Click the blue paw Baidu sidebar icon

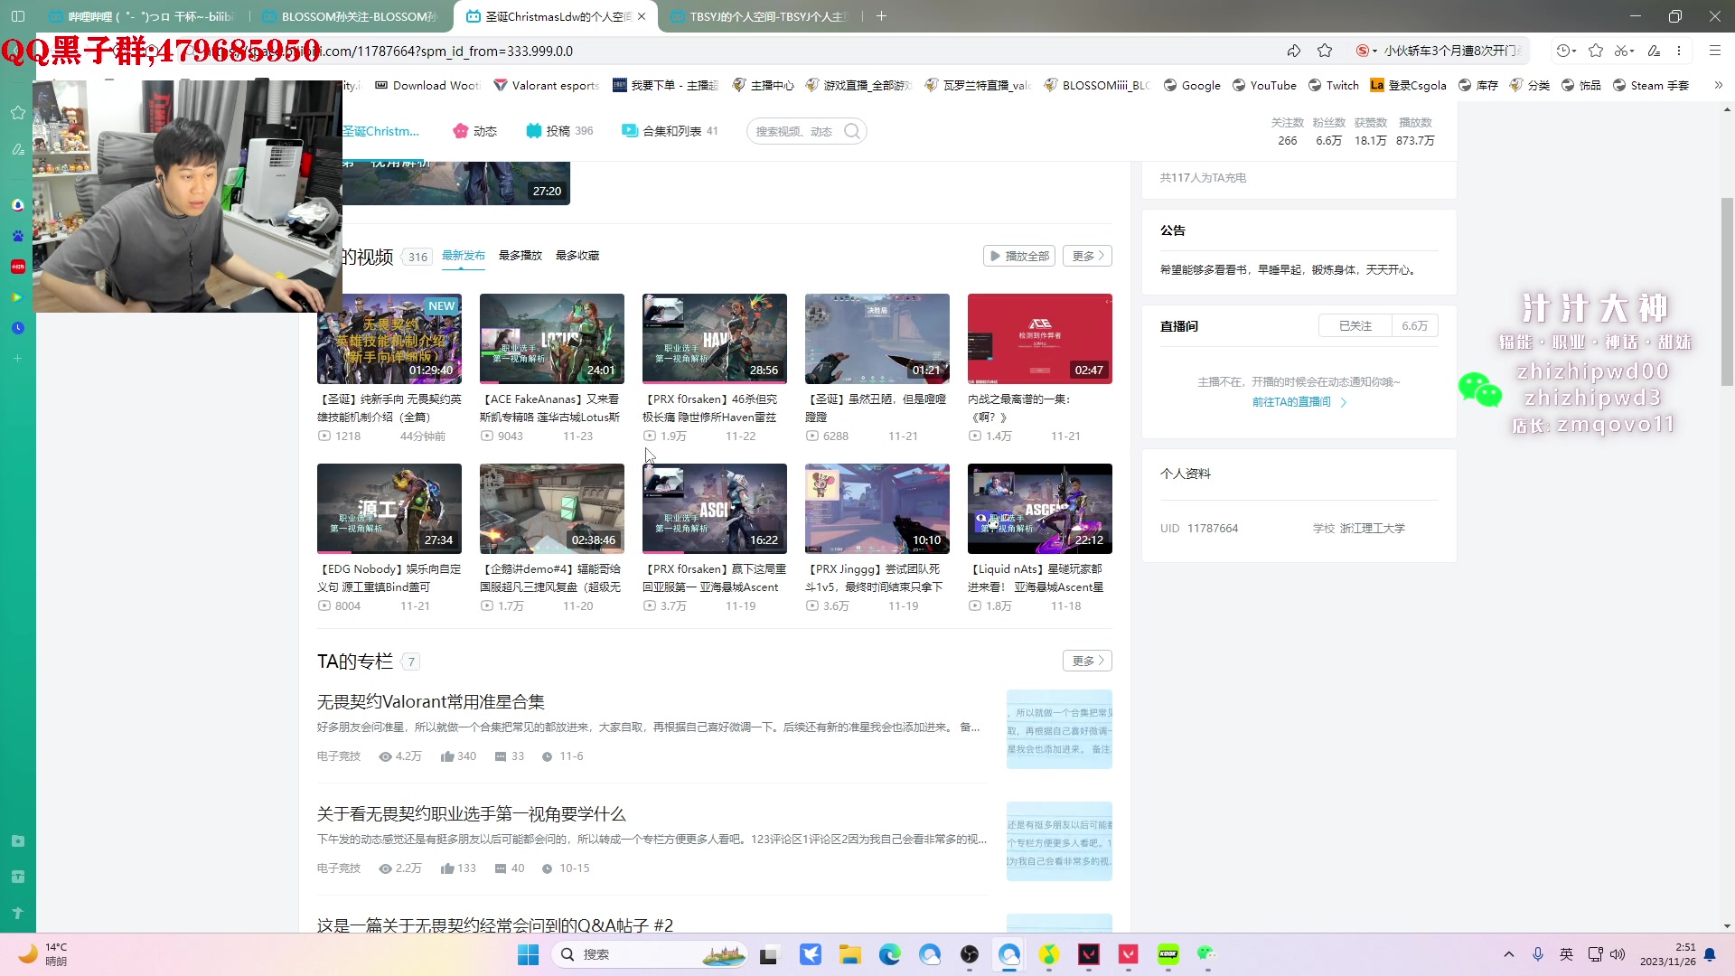coord(18,236)
